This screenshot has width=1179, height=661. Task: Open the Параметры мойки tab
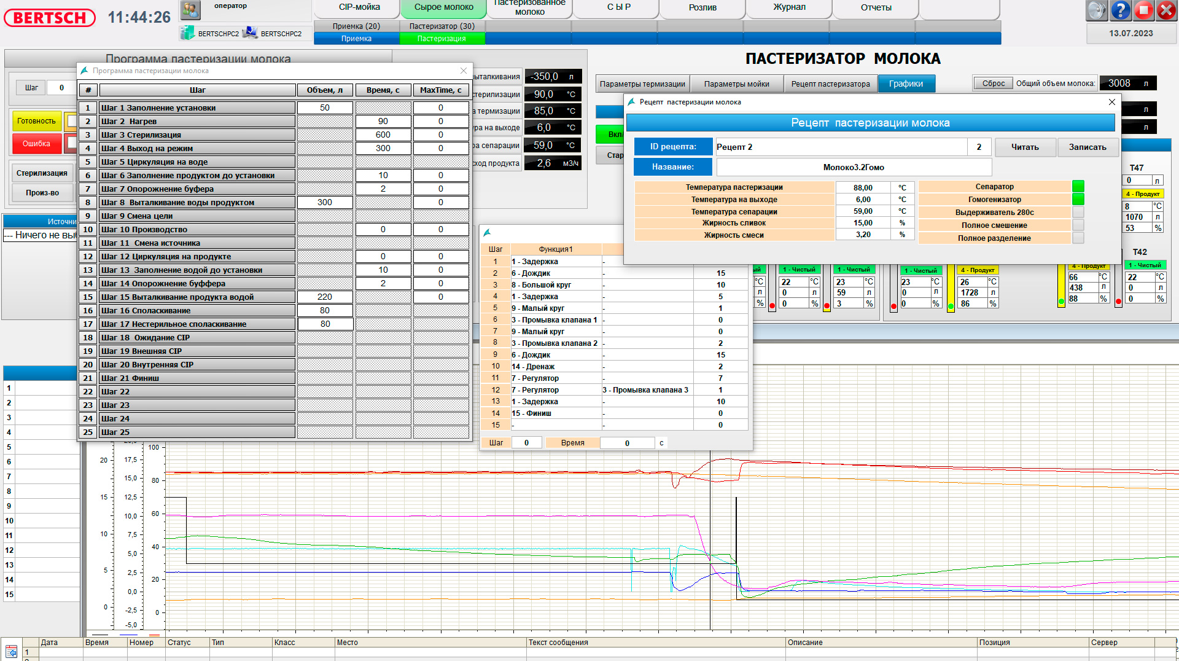(x=736, y=84)
